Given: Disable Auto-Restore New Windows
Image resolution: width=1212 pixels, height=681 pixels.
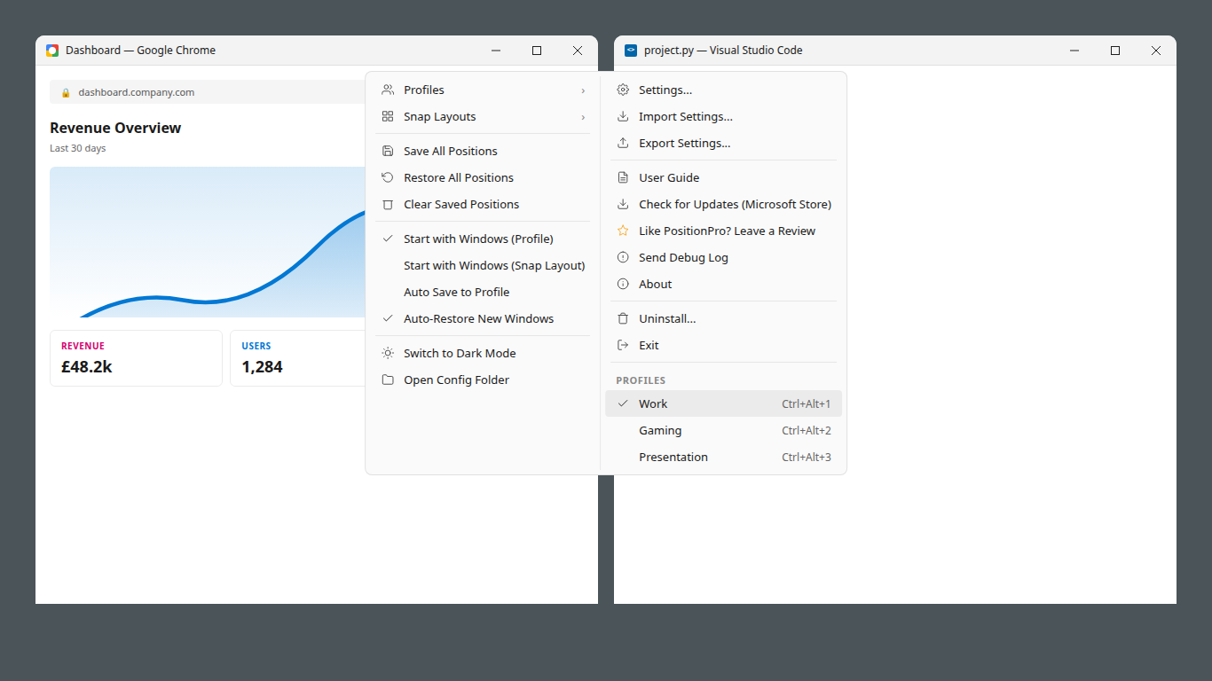Looking at the screenshot, I should pyautogui.click(x=478, y=318).
